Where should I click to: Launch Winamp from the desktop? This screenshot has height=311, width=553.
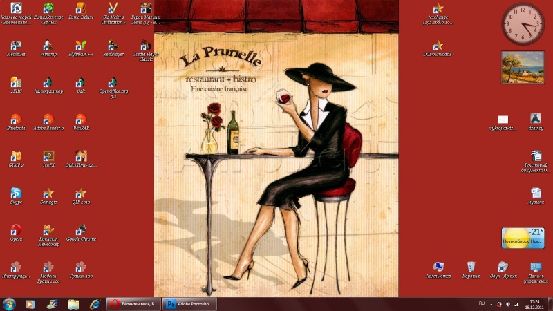[x=48, y=46]
